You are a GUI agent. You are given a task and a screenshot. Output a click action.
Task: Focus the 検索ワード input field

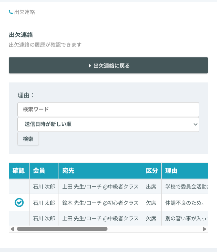[x=108, y=110]
